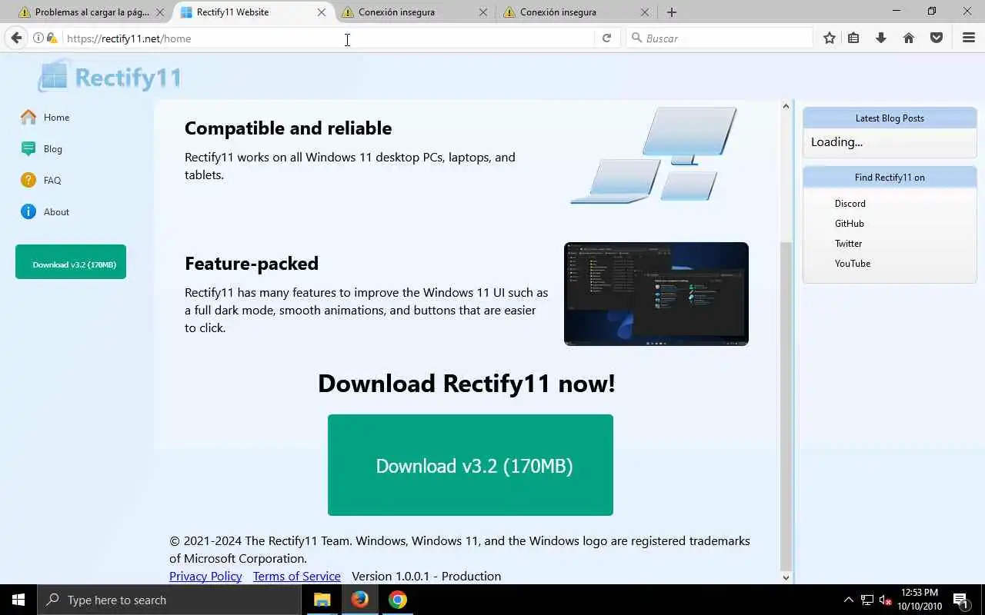Open the Firefox hamburger menu
985x615 pixels.
click(969, 38)
